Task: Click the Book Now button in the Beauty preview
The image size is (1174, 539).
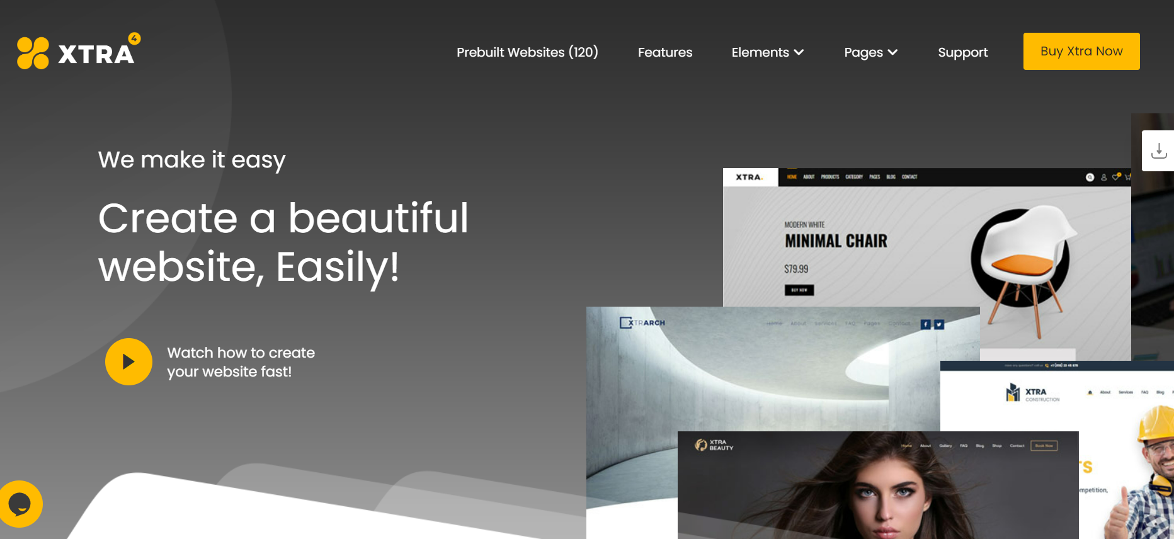Action: tap(1044, 446)
